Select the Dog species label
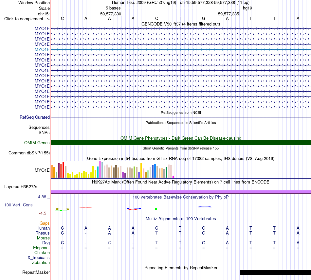Image resolution: width=311 pixels, height=280 pixels. pos(46,243)
